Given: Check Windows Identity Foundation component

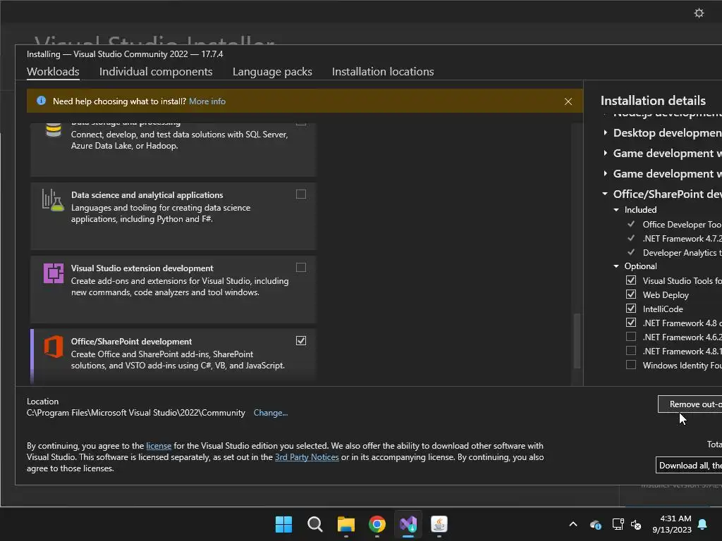Looking at the screenshot, I should click(x=631, y=365).
